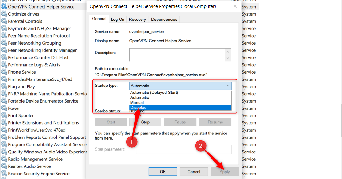Select the Parental Controls service name

[x=25, y=21]
